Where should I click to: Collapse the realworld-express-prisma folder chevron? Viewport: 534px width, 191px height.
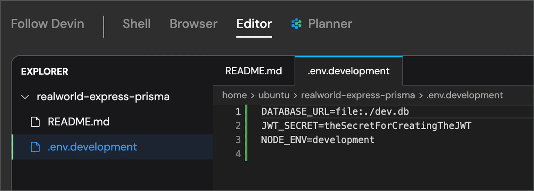[25, 97]
